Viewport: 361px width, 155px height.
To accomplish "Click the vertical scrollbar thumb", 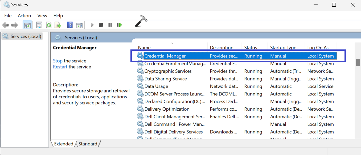I will (x=358, y=62).
